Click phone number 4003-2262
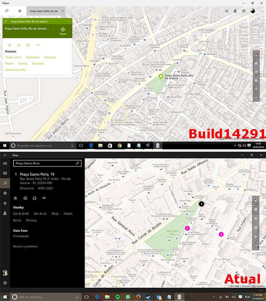Screen dimensions: 266x301 [45, 188]
